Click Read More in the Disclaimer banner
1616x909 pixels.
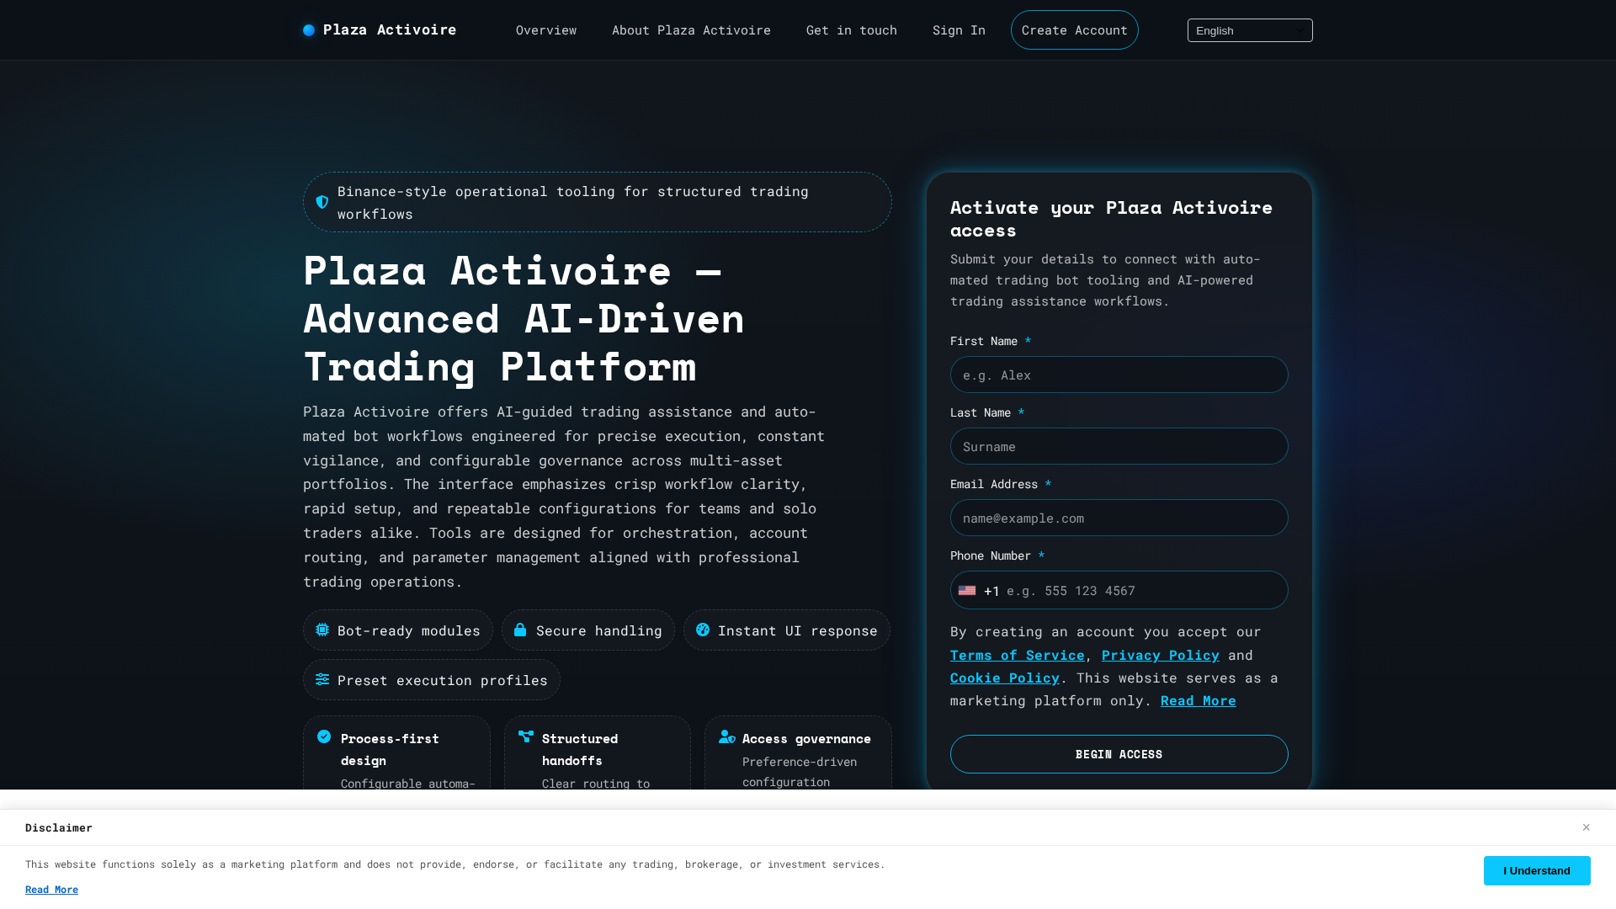coord(51,890)
